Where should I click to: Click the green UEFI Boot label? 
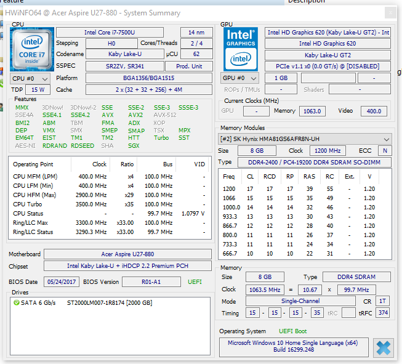tap(293, 331)
